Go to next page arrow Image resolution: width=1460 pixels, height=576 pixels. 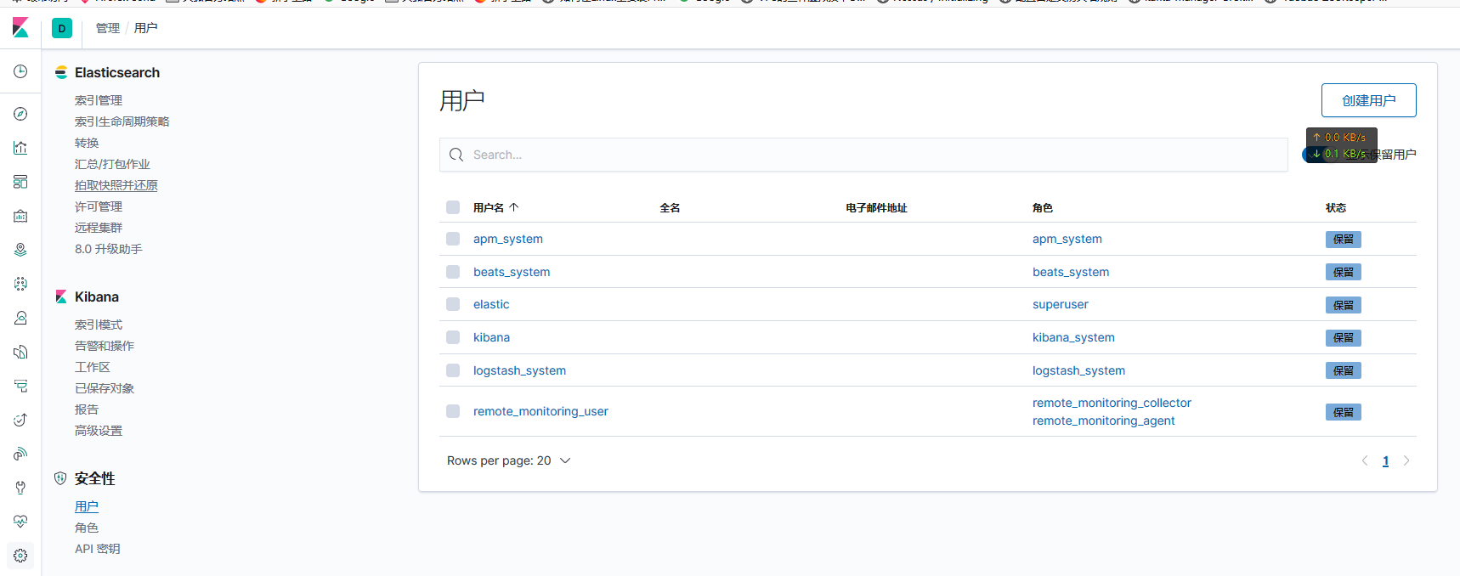(x=1406, y=460)
